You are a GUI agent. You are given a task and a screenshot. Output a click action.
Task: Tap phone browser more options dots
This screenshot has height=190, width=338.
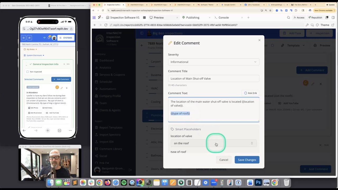coord(70,130)
